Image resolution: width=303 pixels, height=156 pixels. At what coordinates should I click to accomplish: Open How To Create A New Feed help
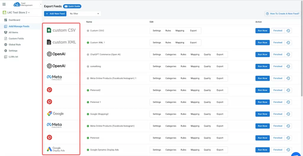(x=283, y=14)
